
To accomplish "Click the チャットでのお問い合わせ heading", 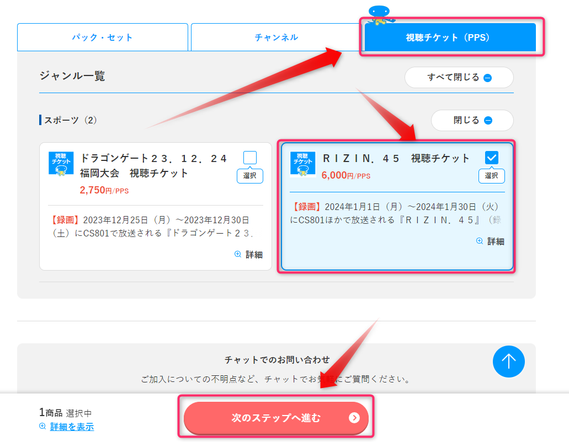I will pyautogui.click(x=277, y=360).
